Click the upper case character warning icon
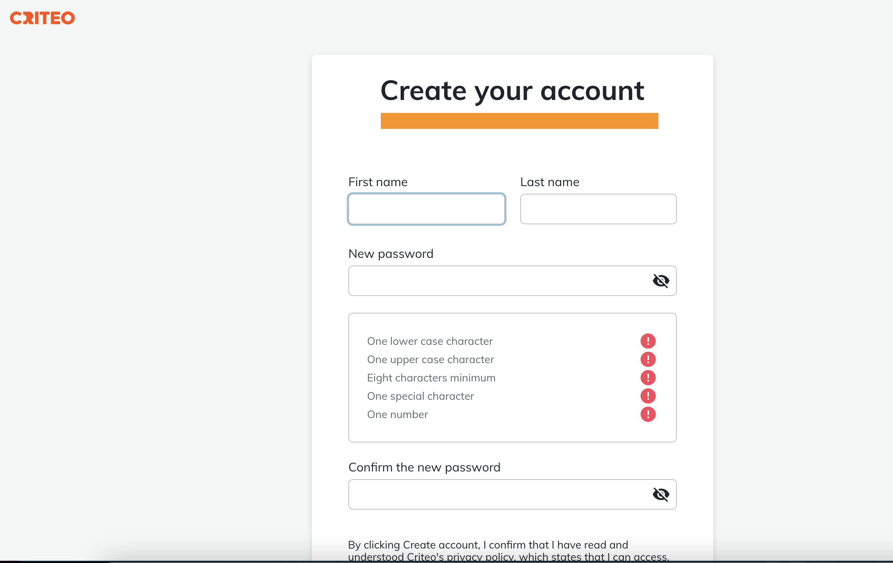This screenshot has height=563, width=893. coord(648,359)
